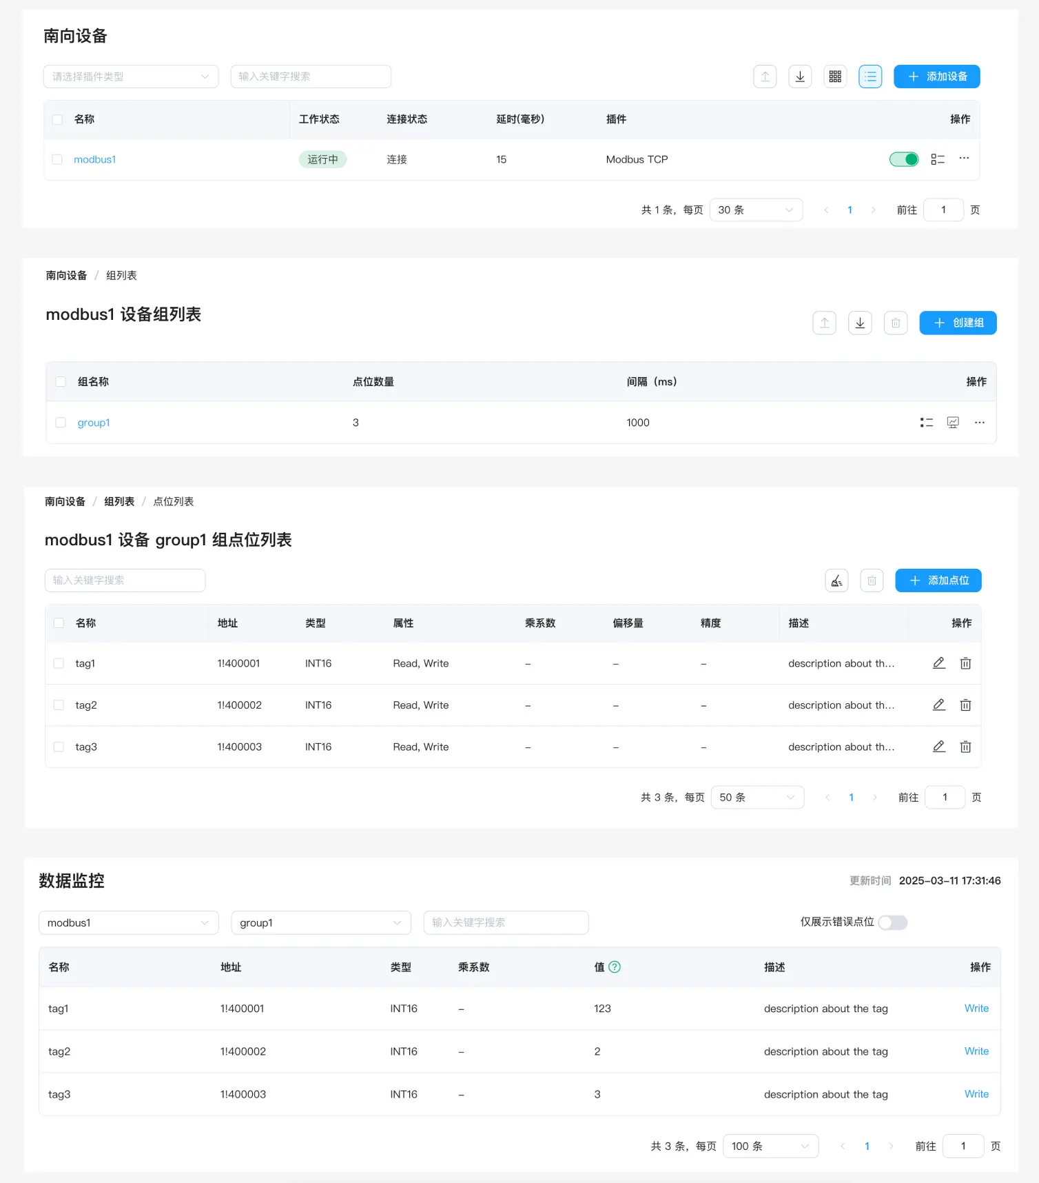Edit tag2 using pencil icon
The image size is (1039, 1183).
(x=938, y=705)
